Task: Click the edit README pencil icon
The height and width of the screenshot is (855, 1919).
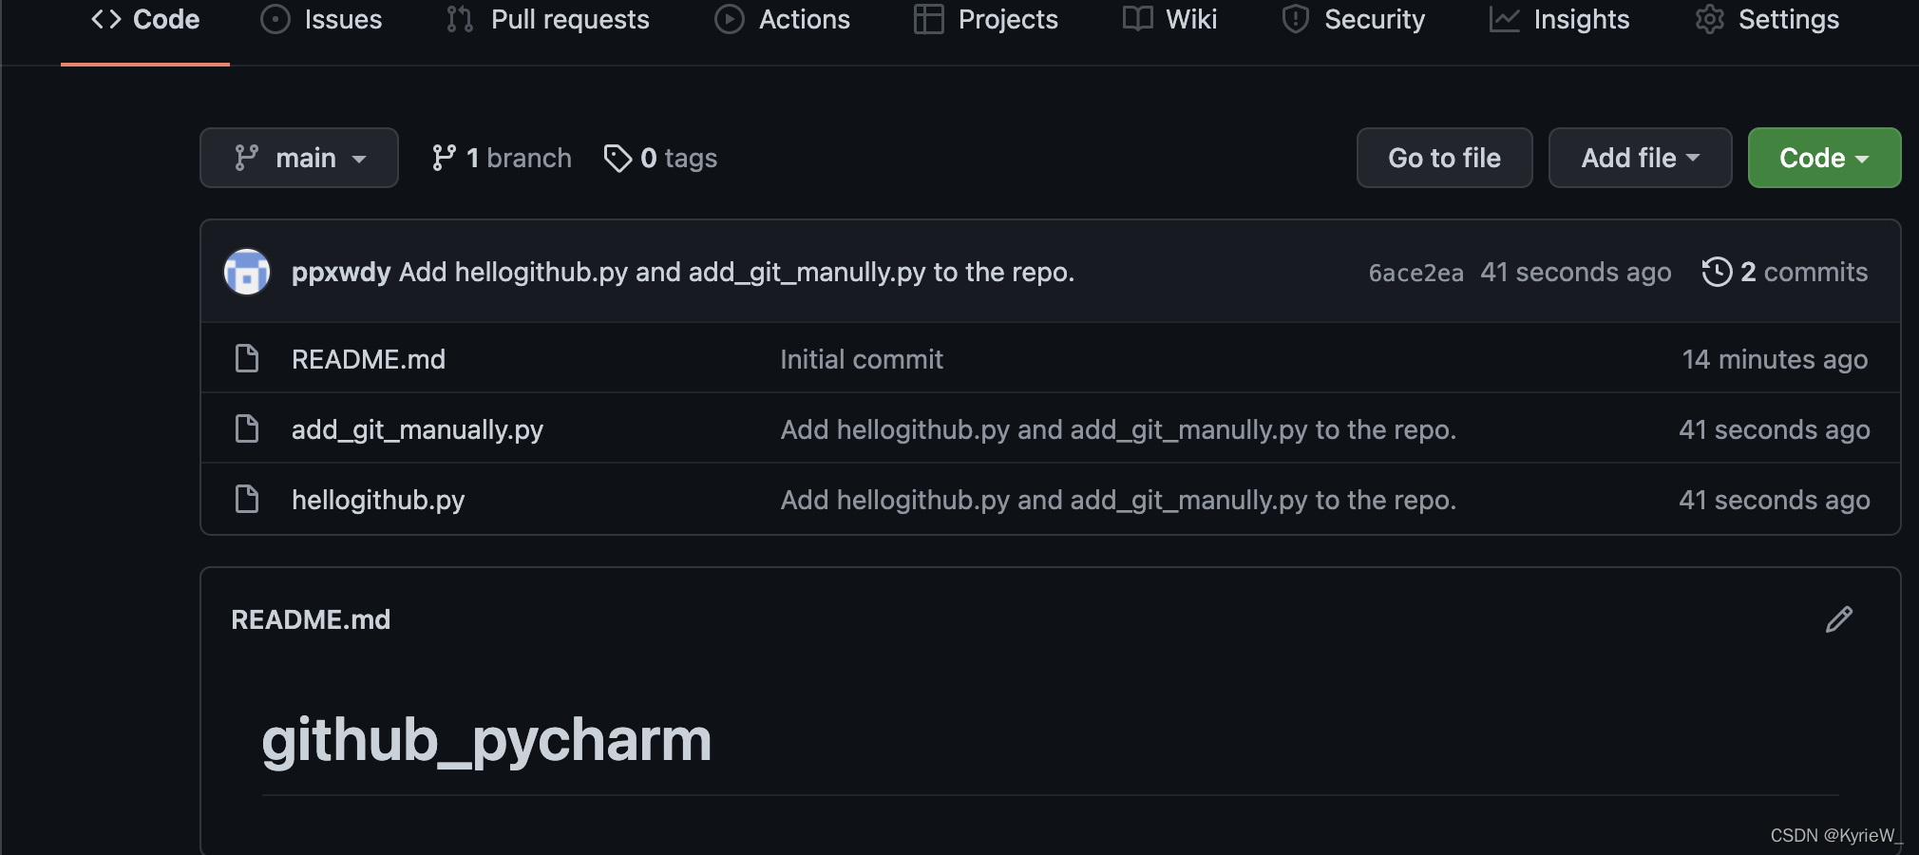Action: coord(1839,619)
